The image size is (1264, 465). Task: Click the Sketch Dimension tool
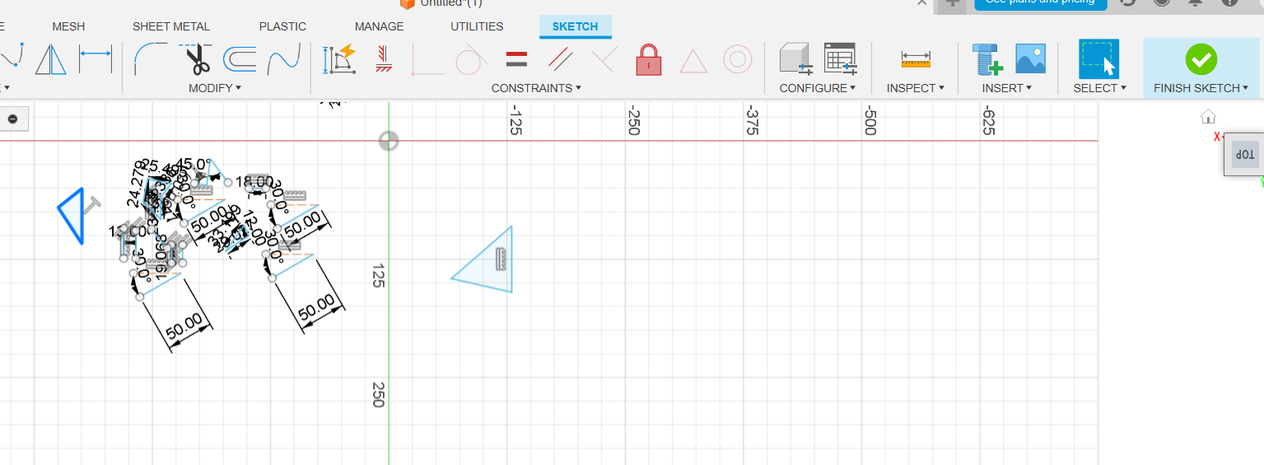96,59
